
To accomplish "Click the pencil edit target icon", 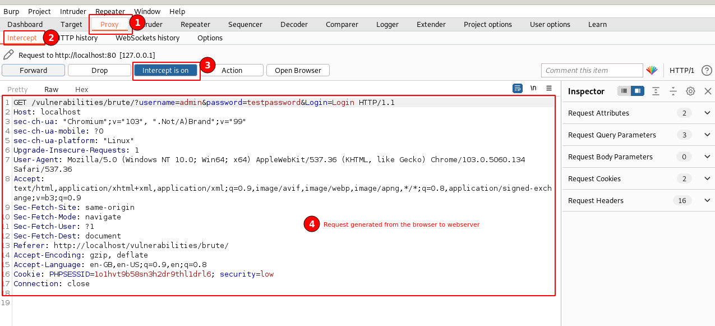I will pyautogui.click(x=8, y=55).
